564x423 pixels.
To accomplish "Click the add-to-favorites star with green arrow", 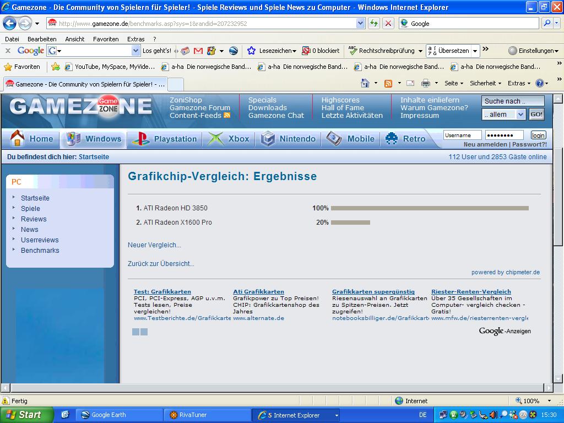I will click(x=56, y=67).
